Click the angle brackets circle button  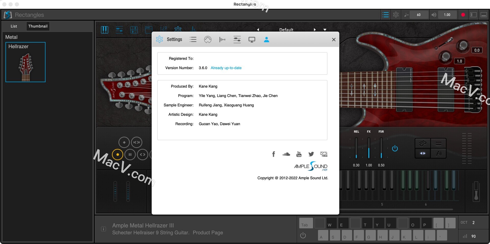pos(143,154)
